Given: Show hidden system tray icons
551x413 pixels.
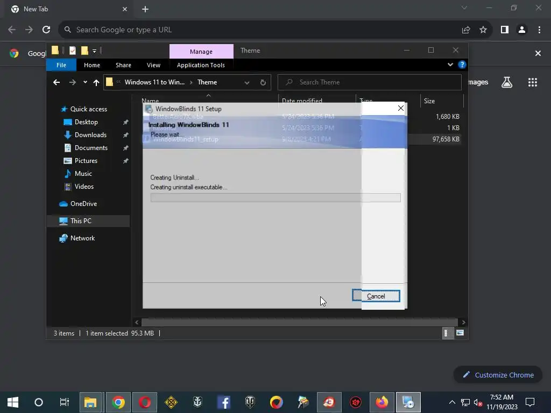Looking at the screenshot, I should click(x=452, y=402).
